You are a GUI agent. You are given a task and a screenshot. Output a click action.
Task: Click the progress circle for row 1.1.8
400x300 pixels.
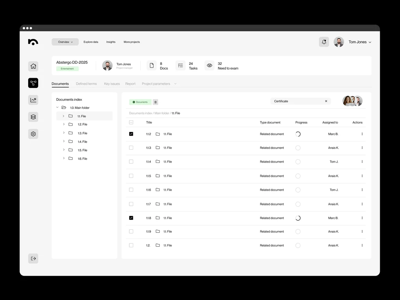(x=298, y=218)
